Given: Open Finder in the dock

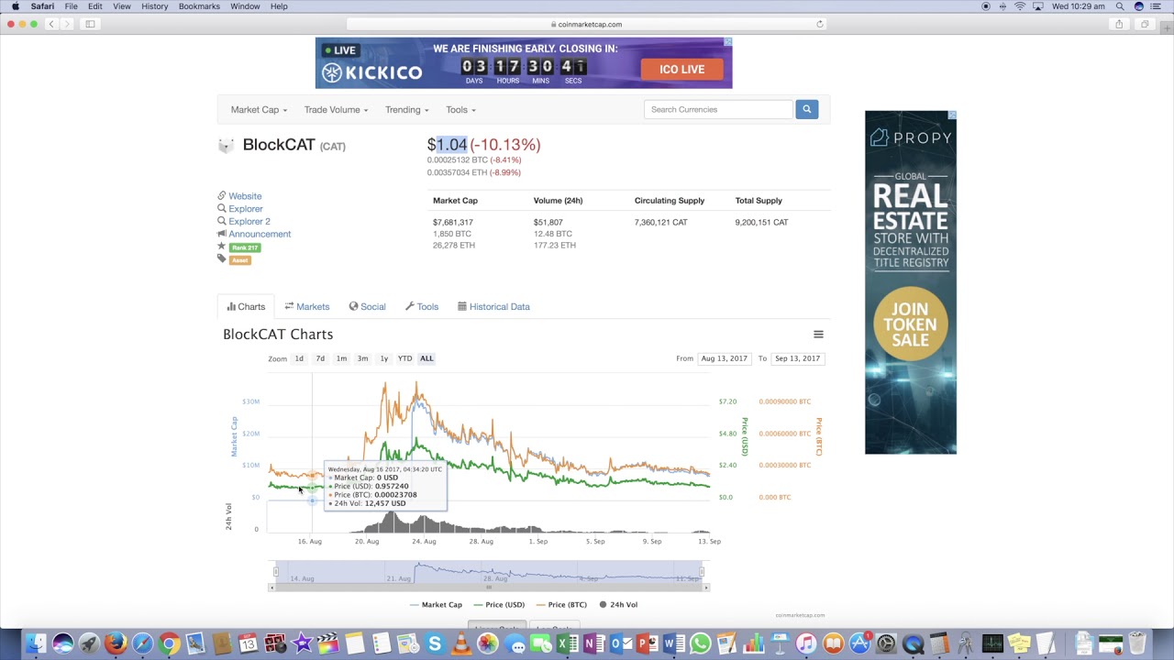Looking at the screenshot, I should (36, 643).
